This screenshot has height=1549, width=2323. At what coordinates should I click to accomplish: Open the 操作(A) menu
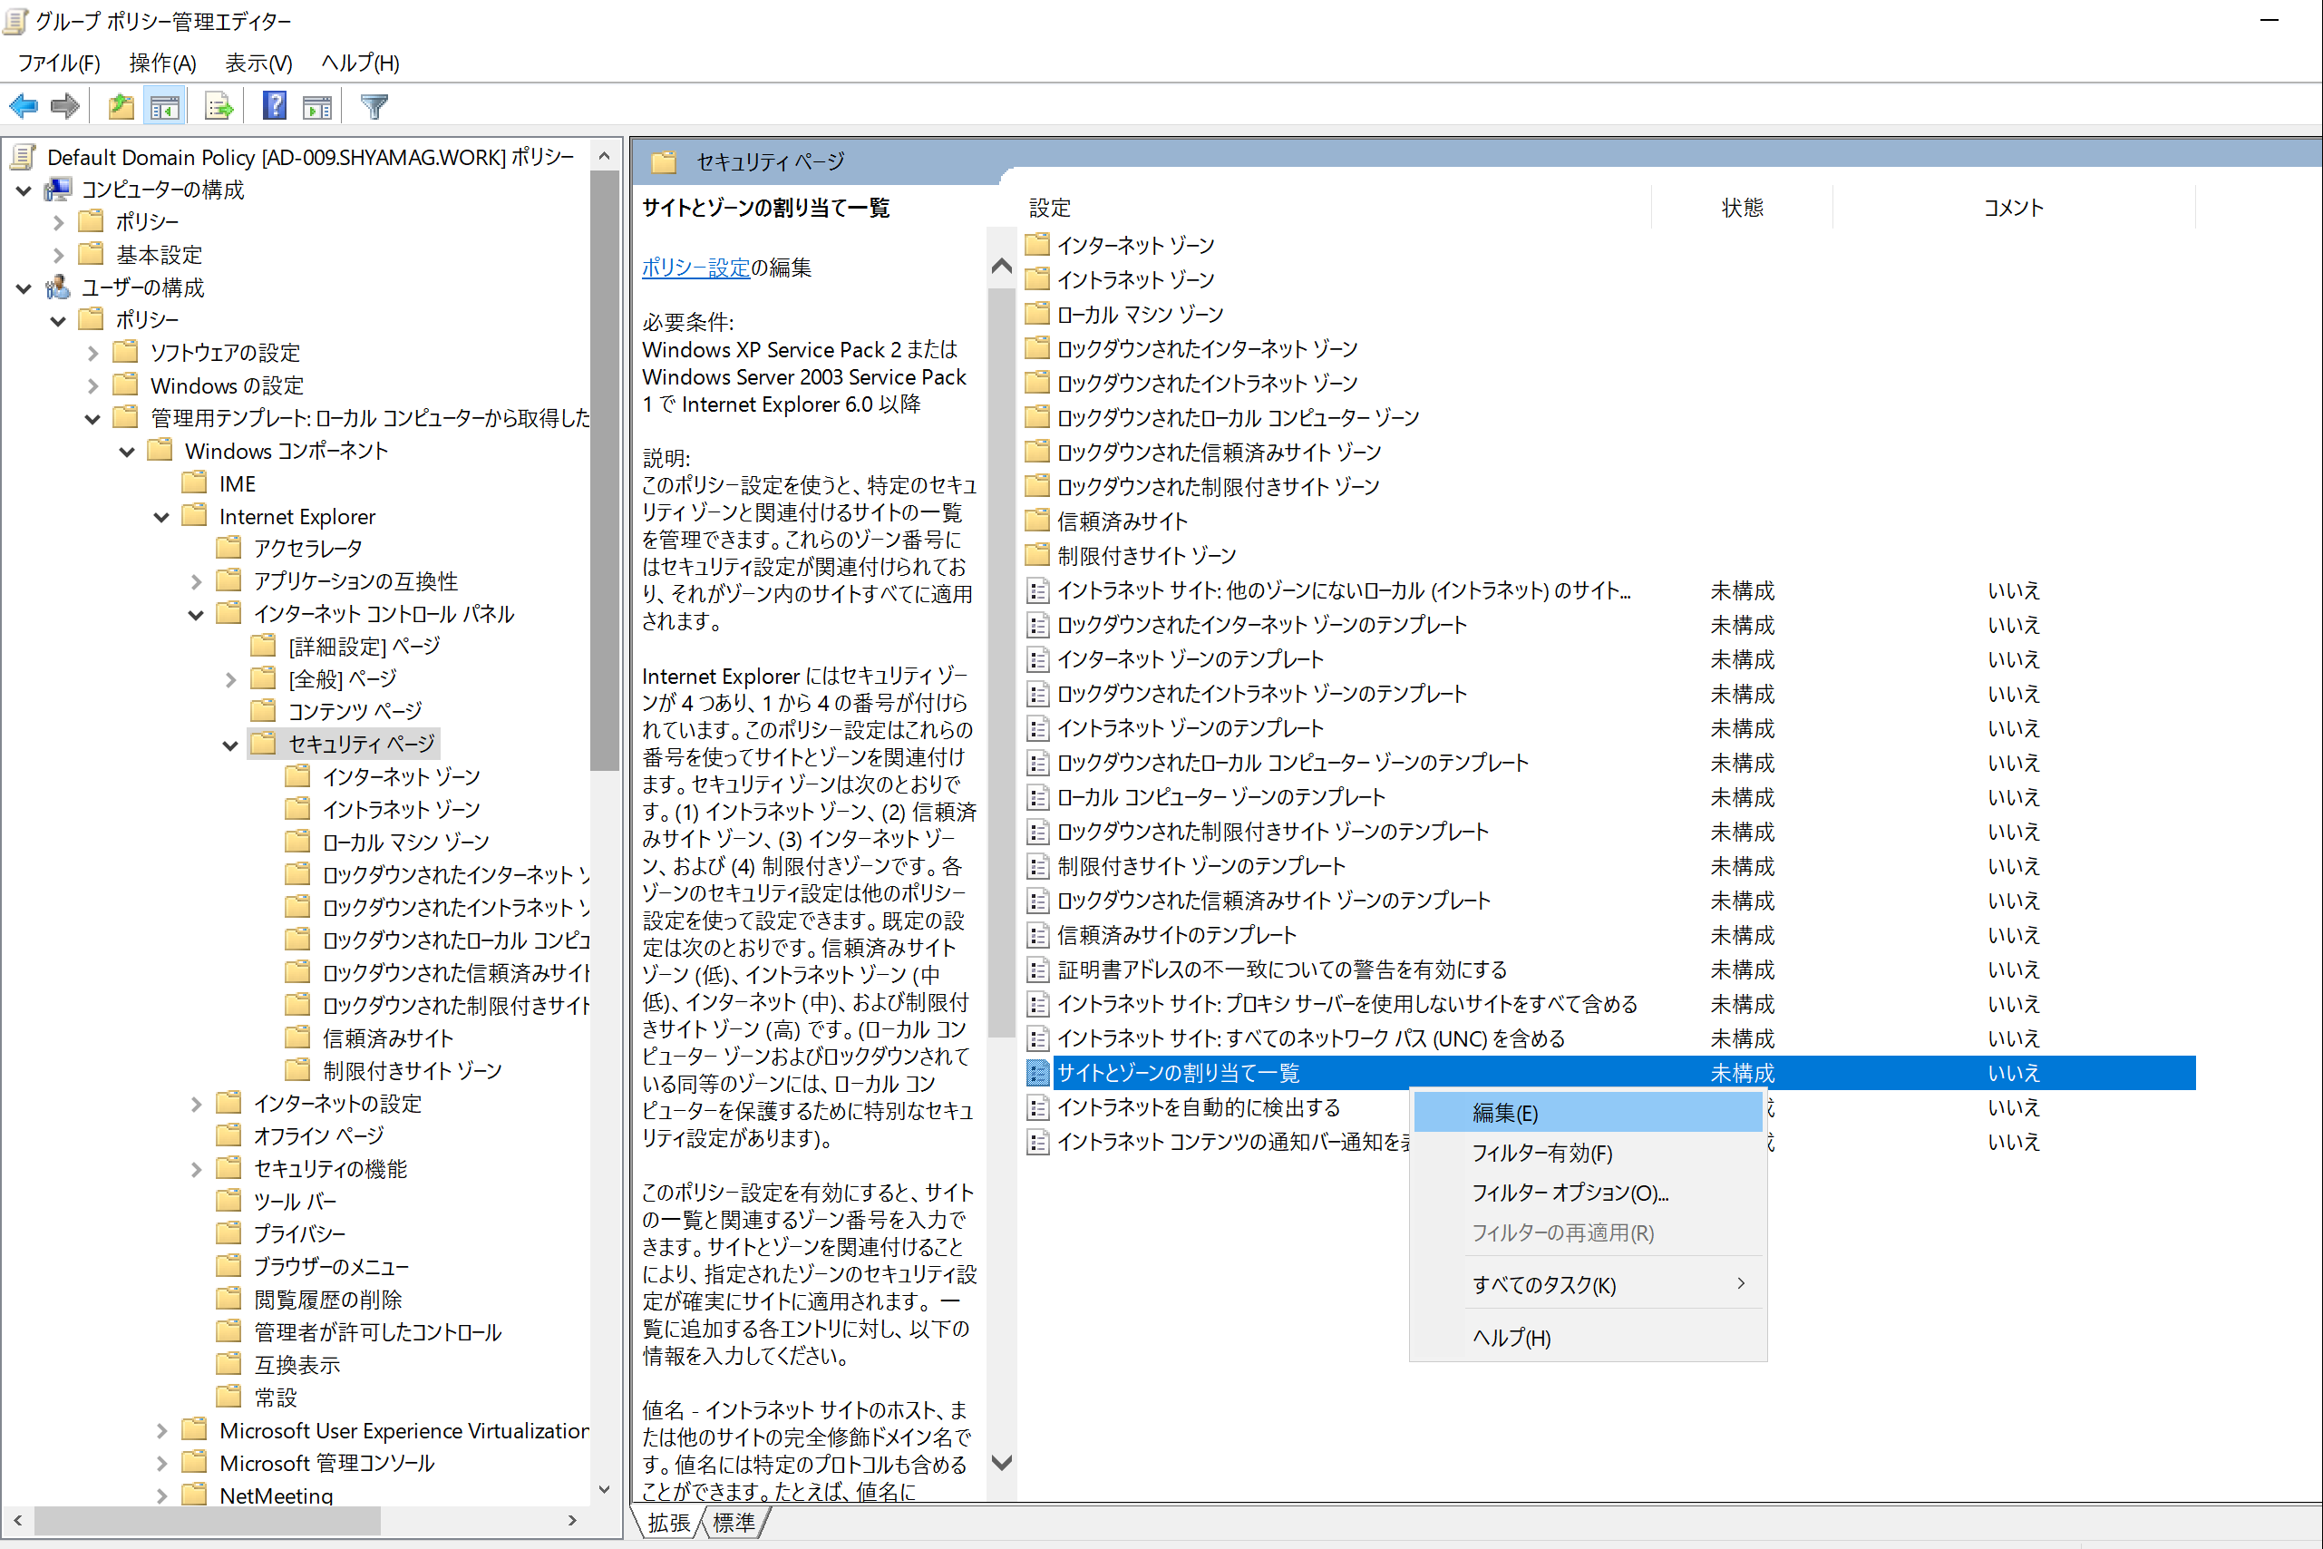(x=162, y=63)
